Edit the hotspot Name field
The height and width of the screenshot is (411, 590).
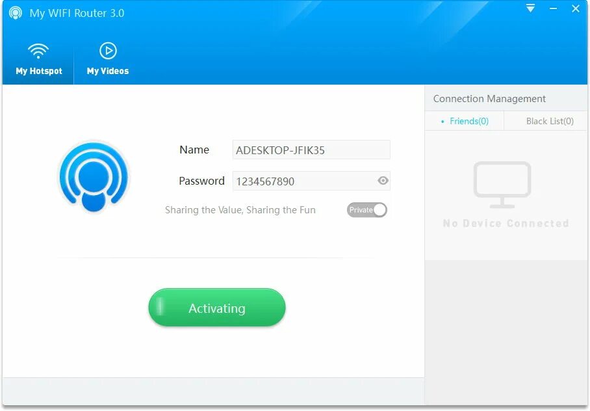point(311,150)
